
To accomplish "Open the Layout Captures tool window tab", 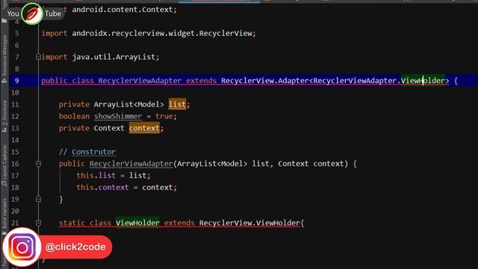I will (4, 161).
